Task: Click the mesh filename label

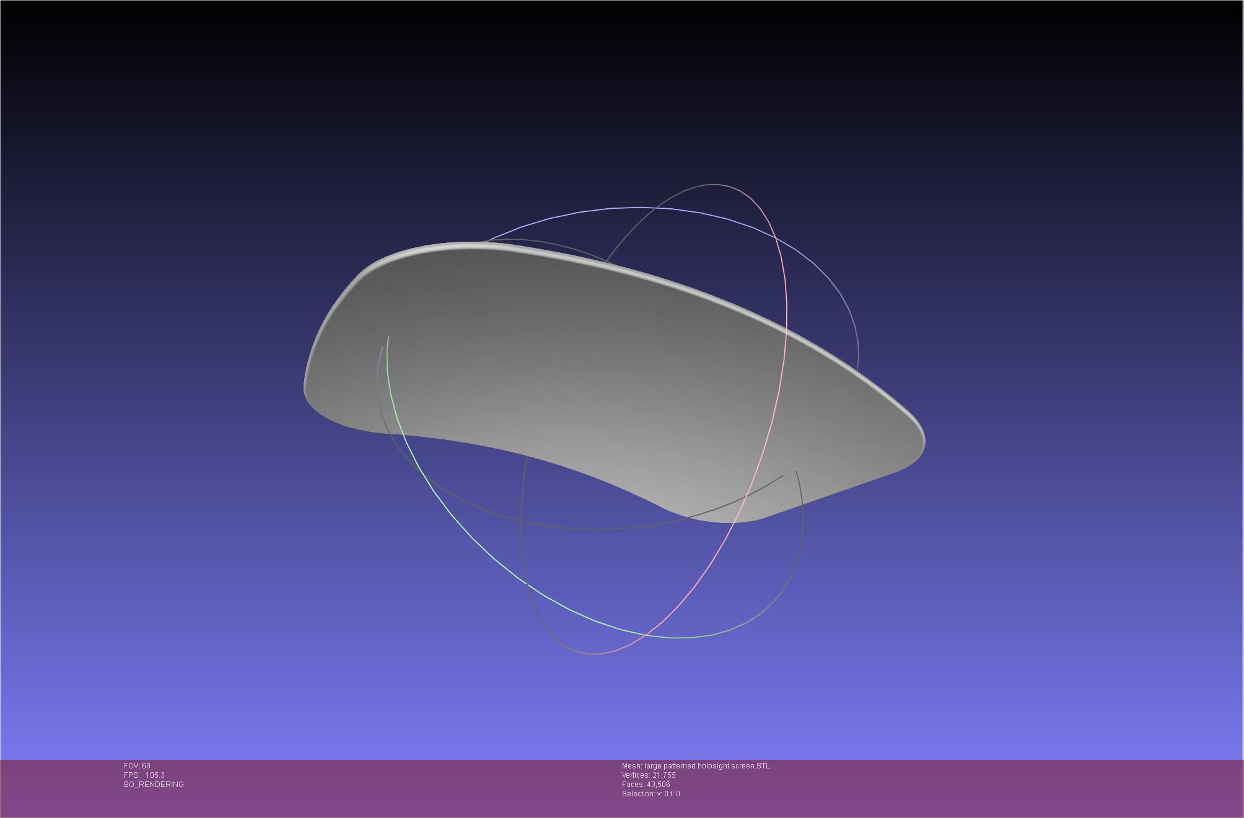Action: (x=696, y=766)
